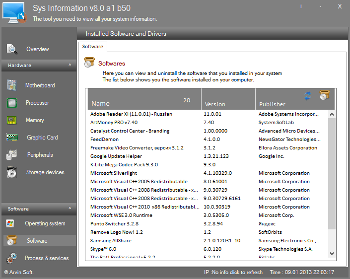
Task: Collapse the Hardware section
Action: (x=70, y=65)
